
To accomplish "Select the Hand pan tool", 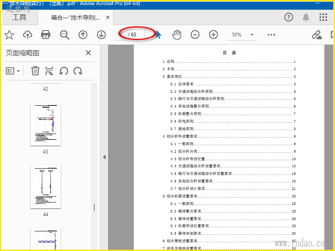I will point(177,35).
